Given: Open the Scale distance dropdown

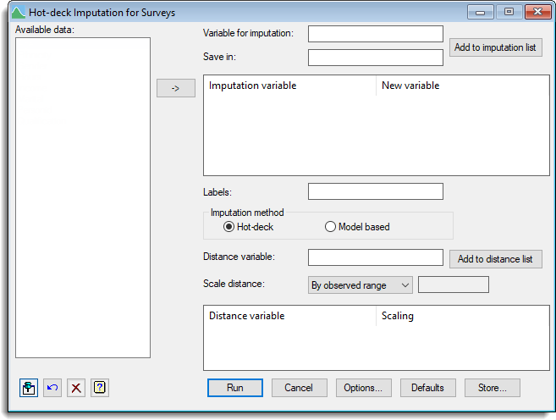Looking at the screenshot, I should 360,285.
